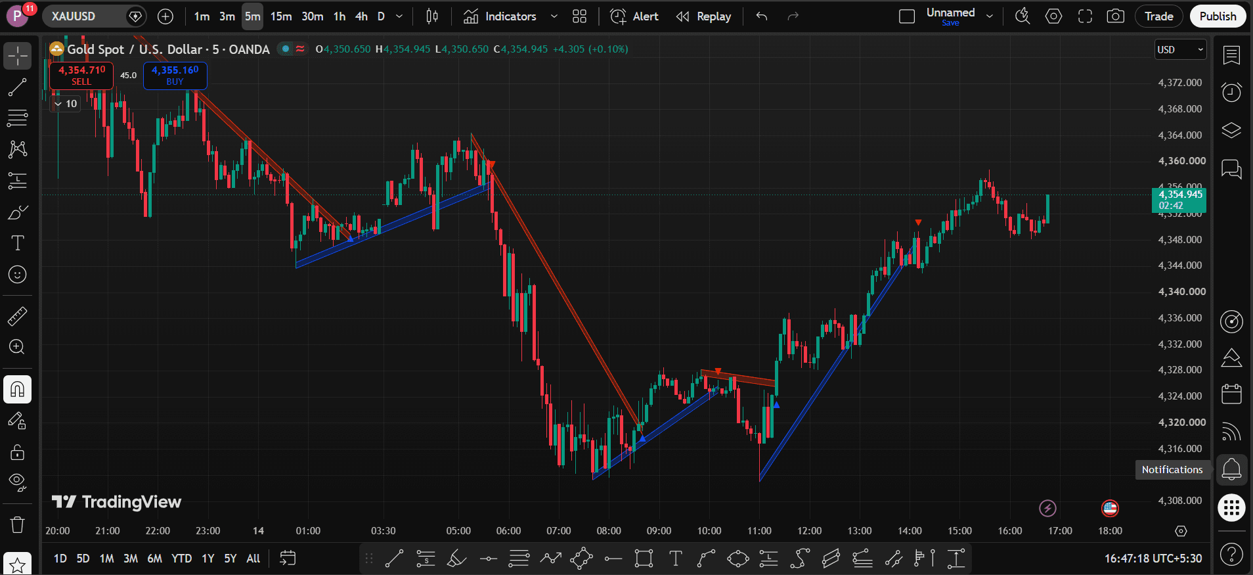The image size is (1253, 575).
Task: Open the emoji icons tool
Action: 18,275
